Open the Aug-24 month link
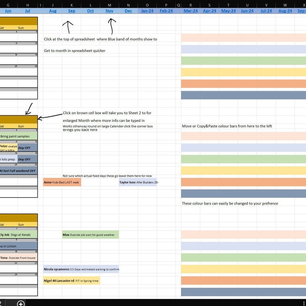Image resolution: width=306 pixels, height=306 pixels. pos(285,11)
